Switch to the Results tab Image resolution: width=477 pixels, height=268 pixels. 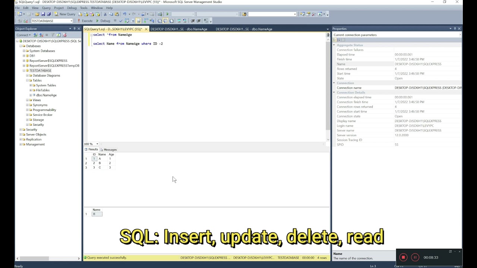tap(91, 150)
